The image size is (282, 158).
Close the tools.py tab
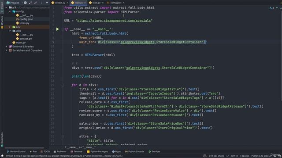[103, 3]
